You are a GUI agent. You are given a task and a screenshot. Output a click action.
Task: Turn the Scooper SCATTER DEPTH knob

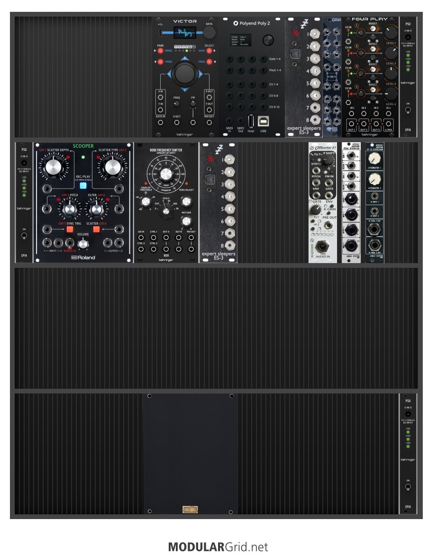click(x=54, y=166)
